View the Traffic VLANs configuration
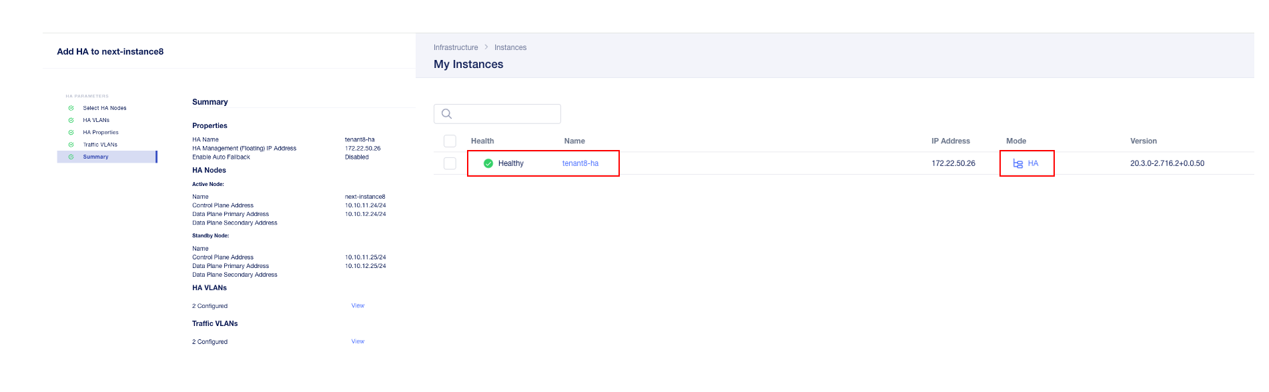Screen dimensions: 1269x392 [x=358, y=341]
